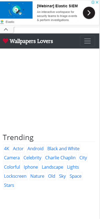Open the Elastic SIEM webinar ad image
The width and height of the screenshot is (100, 219).
pyautogui.click(x=16, y=10)
